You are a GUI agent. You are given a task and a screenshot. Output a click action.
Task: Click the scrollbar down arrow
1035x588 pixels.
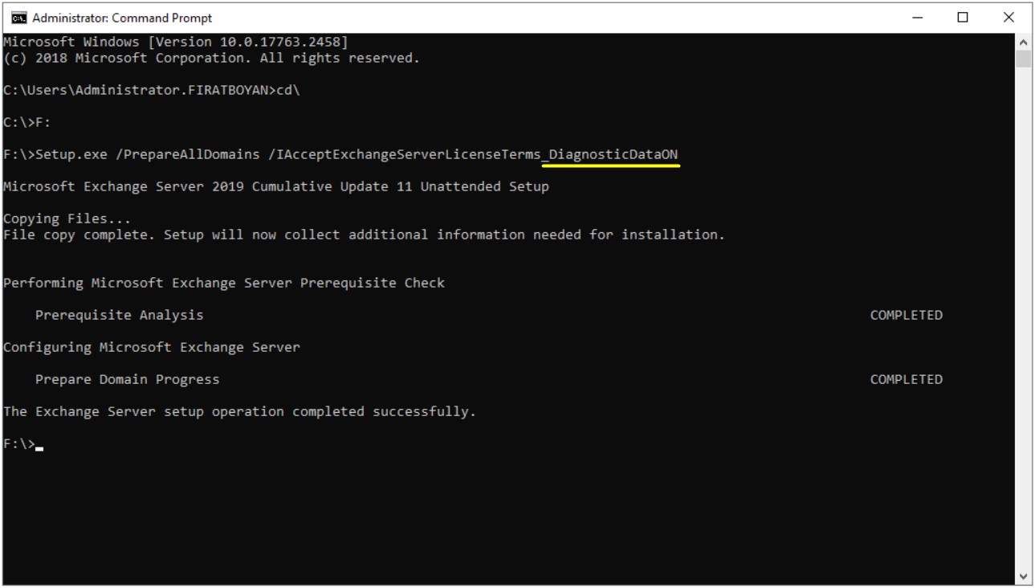[1023, 577]
